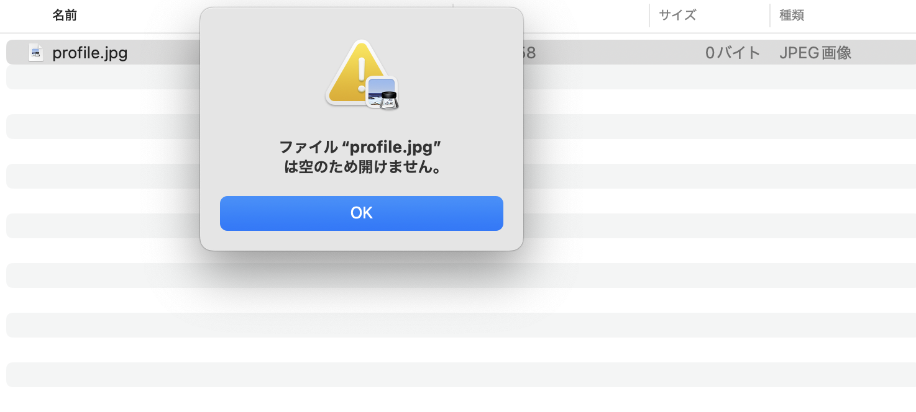Click the filename profile.jpg in the file list
The height and width of the screenshot is (412, 916).
tap(90, 53)
